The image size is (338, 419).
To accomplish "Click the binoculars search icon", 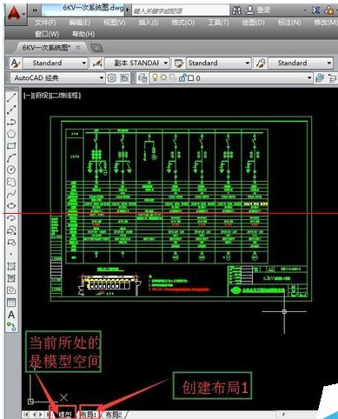I will pos(236,10).
